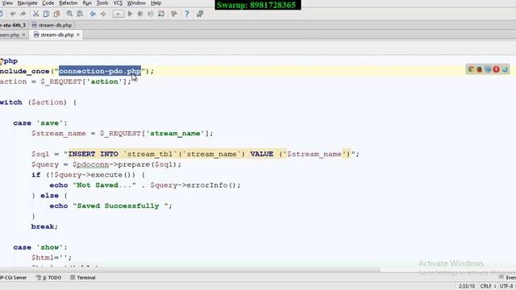Viewport: 516px width, 290px height.
Task: Open the Terminal tool window
Action: click(x=83, y=277)
